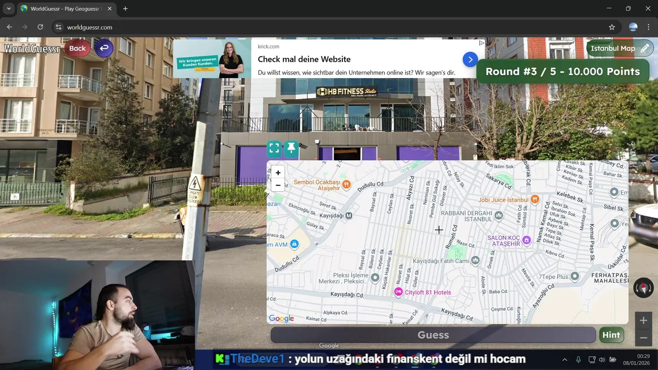This screenshot has width=658, height=370.
Task: Click the Salon Koç Ataşehir marker
Action: pyautogui.click(x=526, y=240)
